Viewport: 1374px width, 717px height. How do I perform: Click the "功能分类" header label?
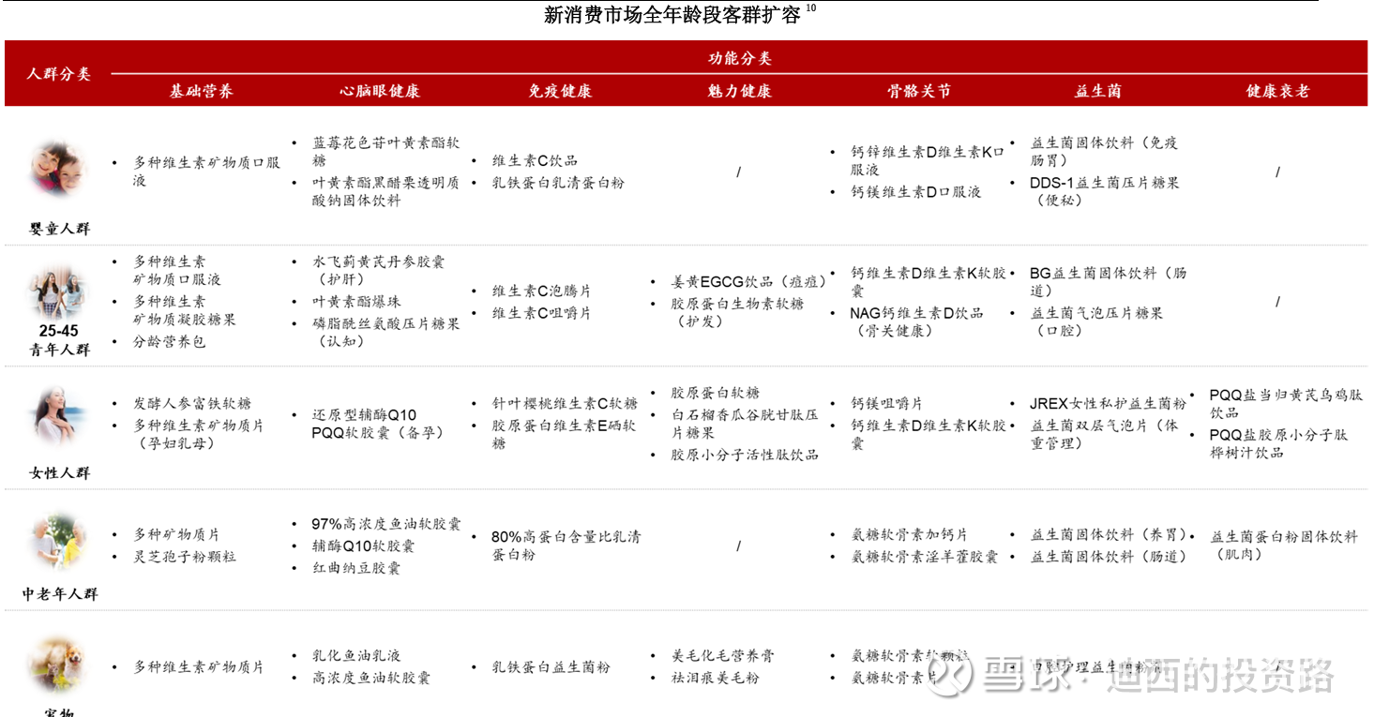[740, 58]
